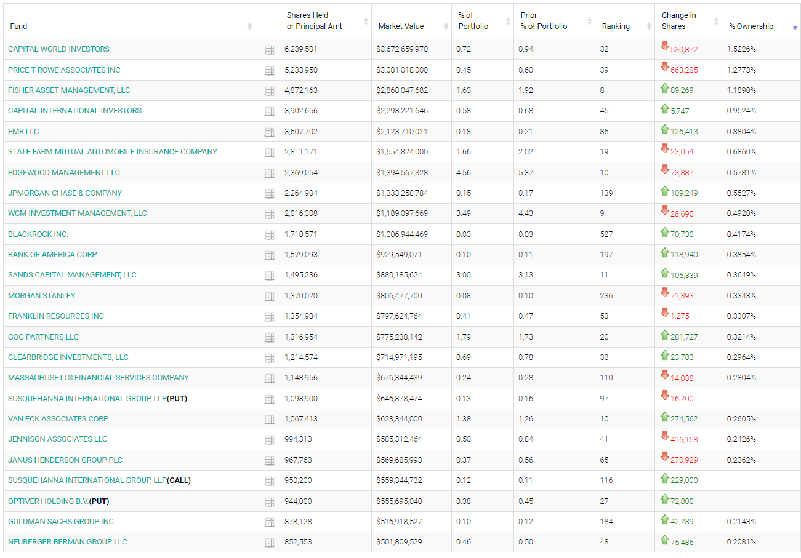This screenshot has height=558, width=801.
Task: Open State Farm Mutual Automobile Insurance link
Action: click(x=113, y=152)
